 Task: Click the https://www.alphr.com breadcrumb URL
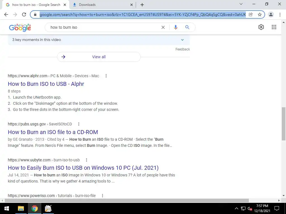pyautogui.click(x=28, y=76)
